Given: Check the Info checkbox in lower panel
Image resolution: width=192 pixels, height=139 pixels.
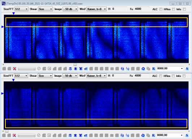Looking at the screenshot, I should pos(184,76).
